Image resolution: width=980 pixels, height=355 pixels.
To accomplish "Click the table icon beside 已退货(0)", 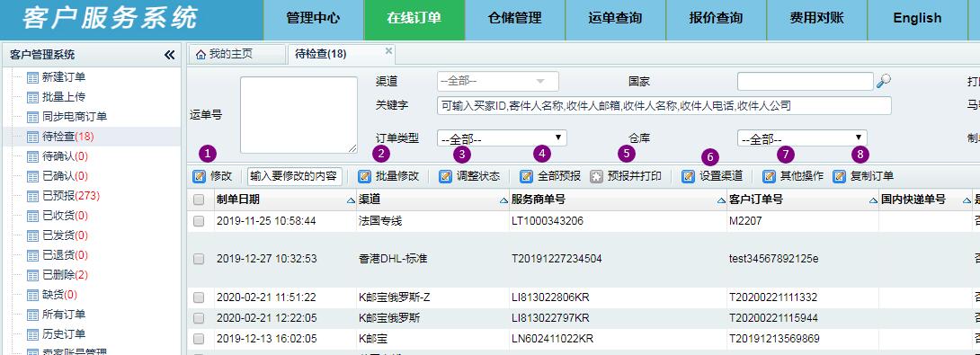I will pyautogui.click(x=33, y=255).
